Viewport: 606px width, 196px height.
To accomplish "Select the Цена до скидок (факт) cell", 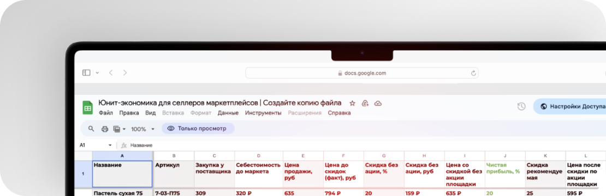I will 343,174.
